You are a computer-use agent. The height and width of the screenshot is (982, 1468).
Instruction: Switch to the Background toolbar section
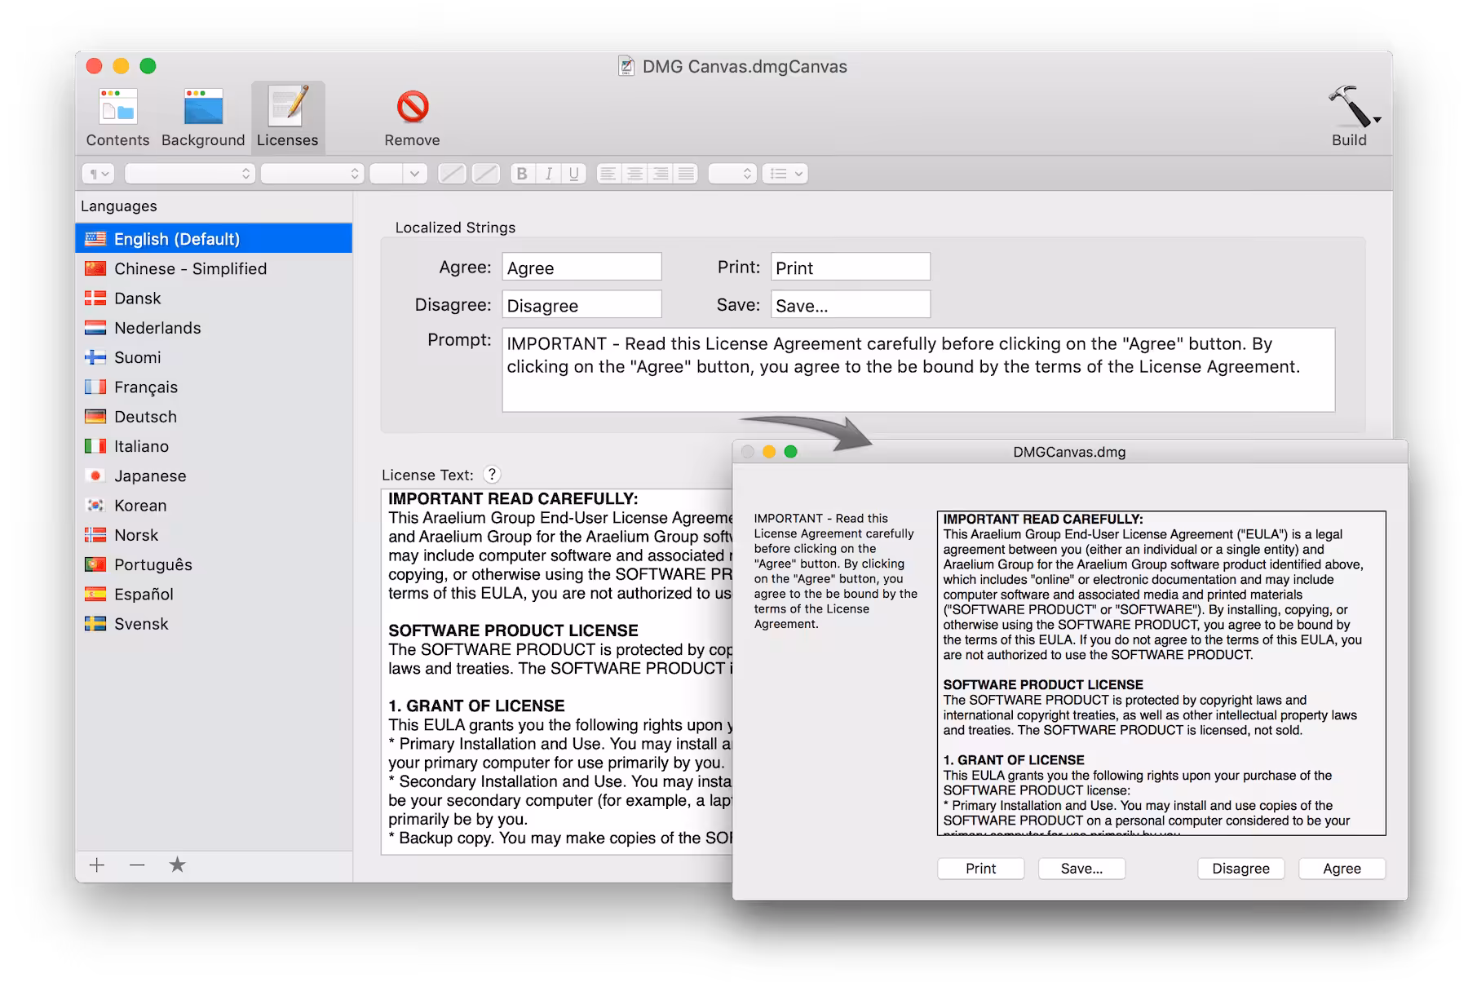pyautogui.click(x=203, y=118)
